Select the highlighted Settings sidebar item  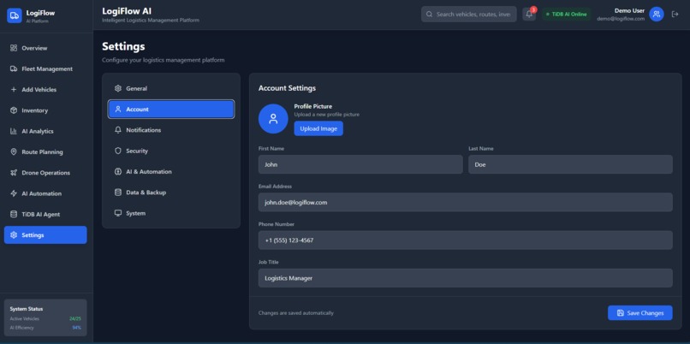click(x=45, y=235)
